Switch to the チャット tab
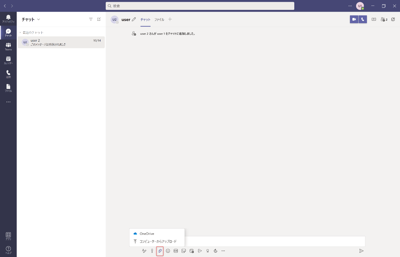Image resolution: width=400 pixels, height=257 pixels. click(145, 19)
